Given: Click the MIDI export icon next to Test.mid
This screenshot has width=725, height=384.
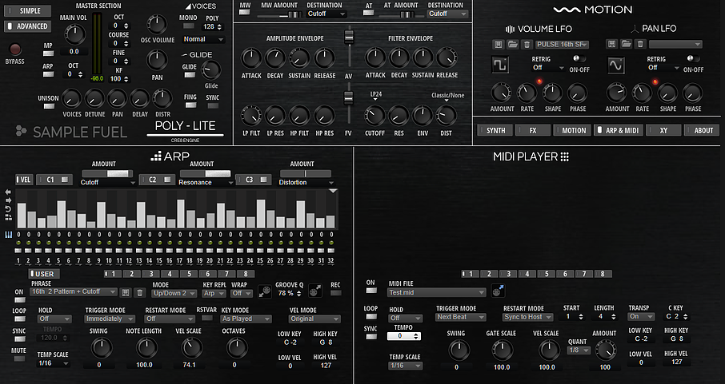Looking at the screenshot, I should coord(498,291).
